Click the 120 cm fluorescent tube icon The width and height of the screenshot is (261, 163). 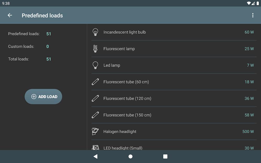[x=95, y=98]
